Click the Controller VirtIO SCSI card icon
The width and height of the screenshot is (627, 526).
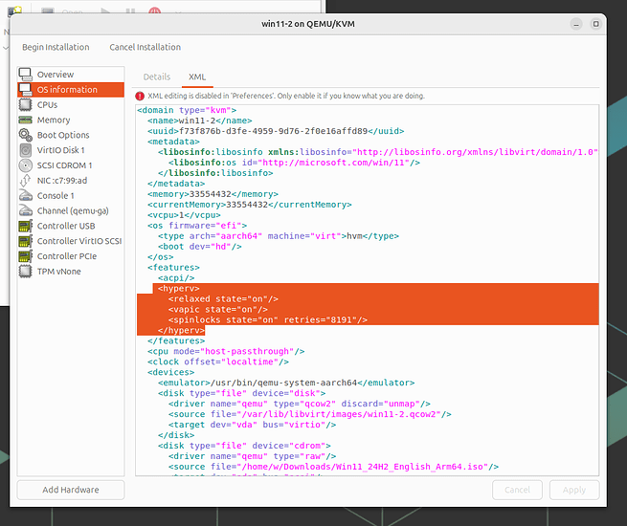pos(25,241)
